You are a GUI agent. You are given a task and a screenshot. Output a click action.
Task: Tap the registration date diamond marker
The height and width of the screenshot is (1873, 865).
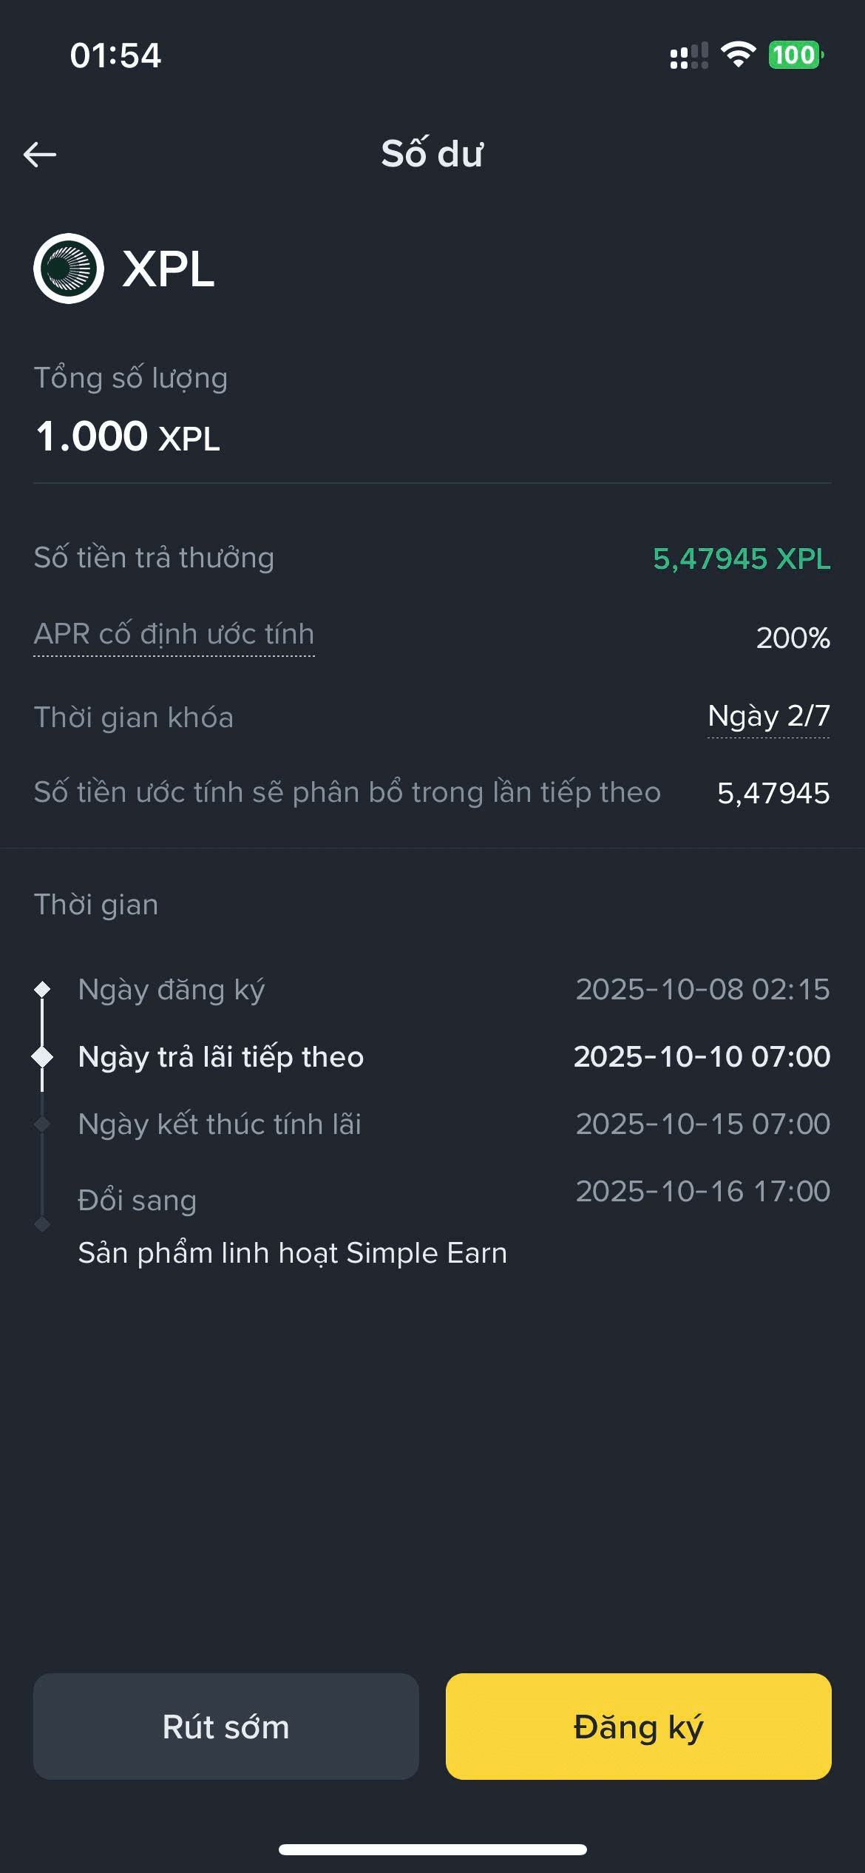point(42,989)
